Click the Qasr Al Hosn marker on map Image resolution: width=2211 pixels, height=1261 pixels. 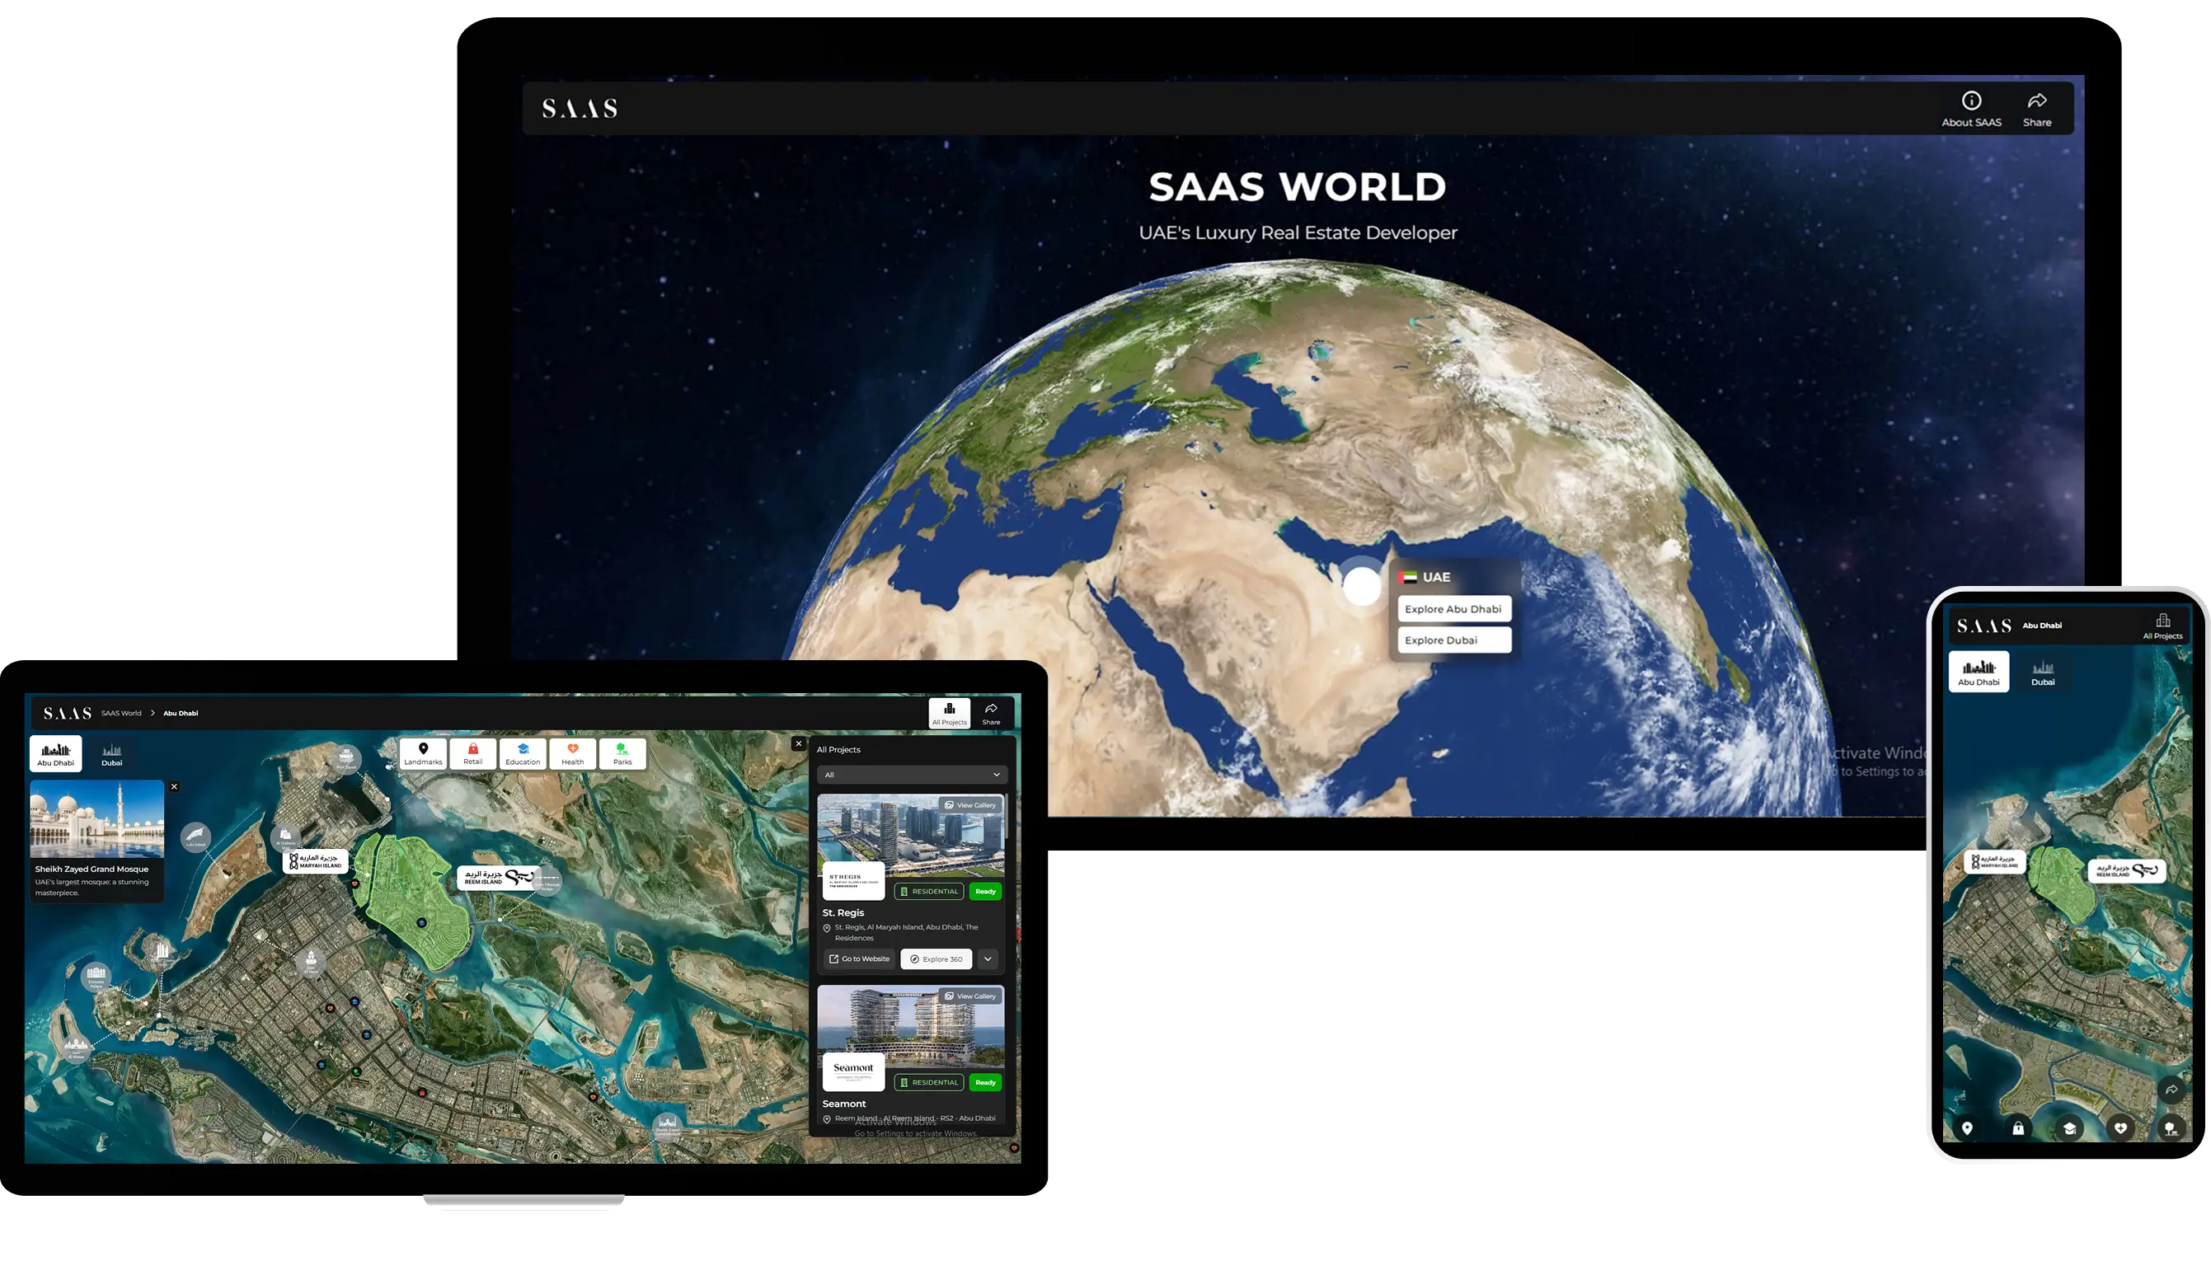pyautogui.click(x=310, y=963)
